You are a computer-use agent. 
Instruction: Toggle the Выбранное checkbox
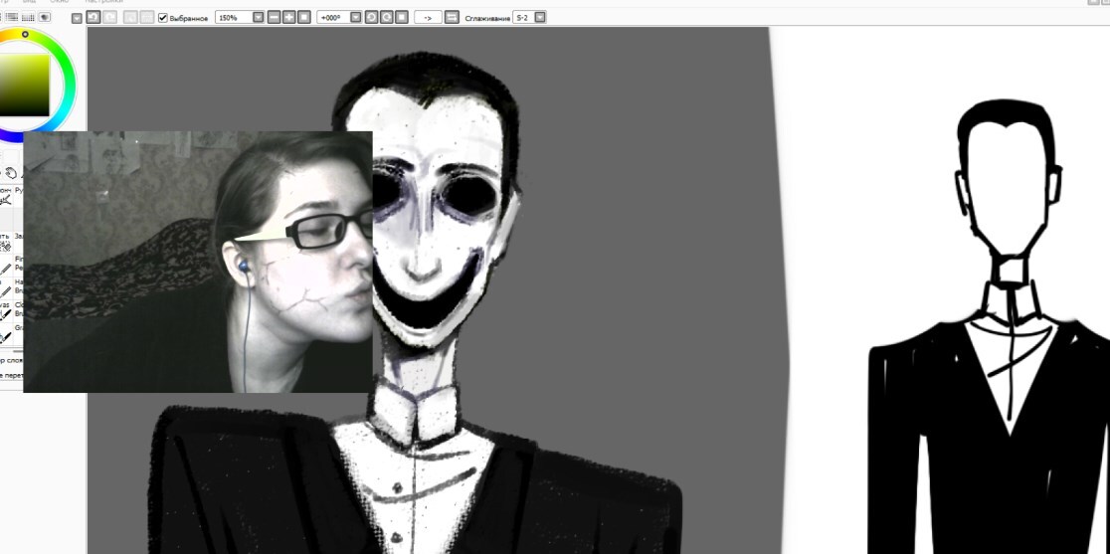pyautogui.click(x=163, y=18)
